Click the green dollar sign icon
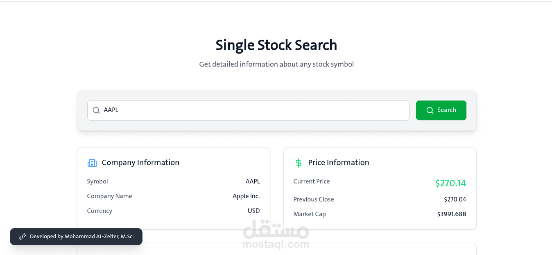This screenshot has width=552, height=255. 298,163
